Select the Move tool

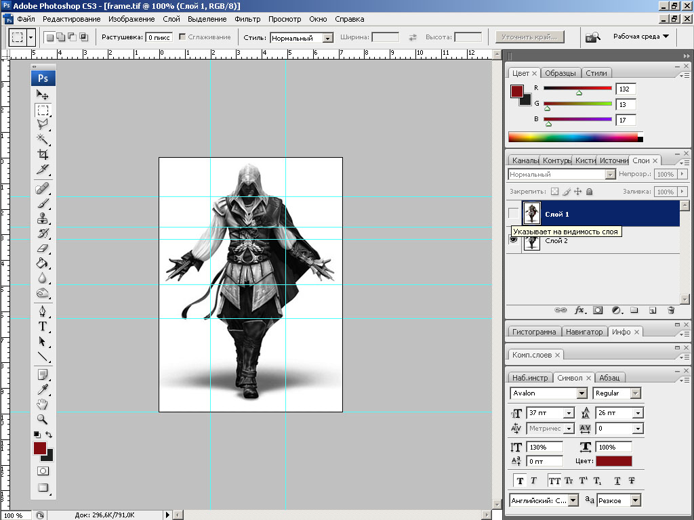click(x=43, y=95)
